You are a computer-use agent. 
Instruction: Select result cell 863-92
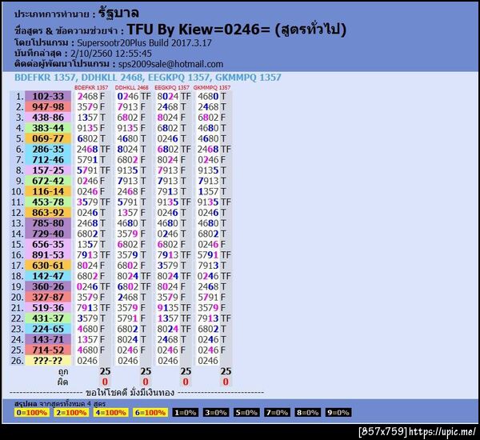(x=48, y=213)
